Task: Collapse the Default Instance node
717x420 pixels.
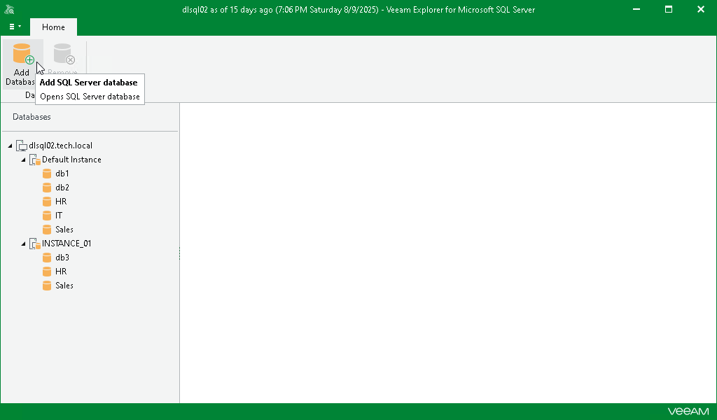Action: [x=22, y=160]
